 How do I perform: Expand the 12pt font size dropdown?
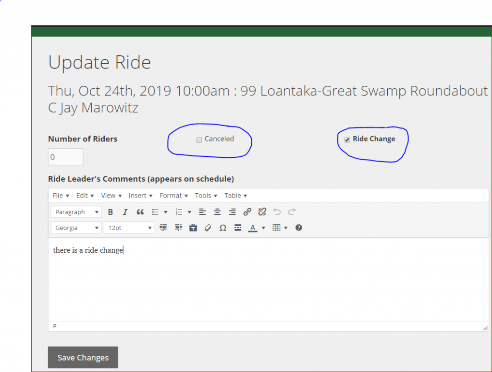[129, 228]
